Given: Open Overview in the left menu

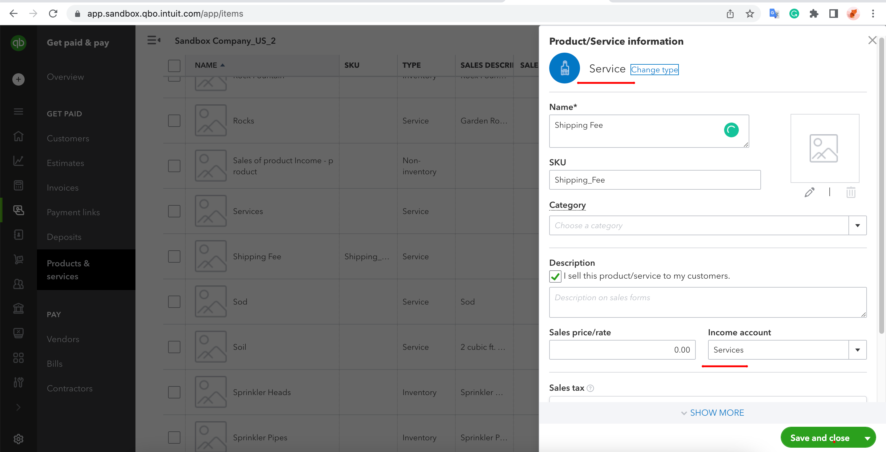Looking at the screenshot, I should (65, 77).
